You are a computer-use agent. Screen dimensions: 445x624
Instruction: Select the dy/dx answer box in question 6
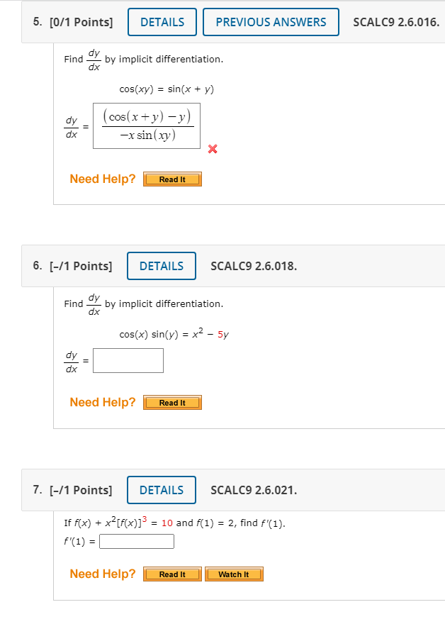pyautogui.click(x=128, y=360)
